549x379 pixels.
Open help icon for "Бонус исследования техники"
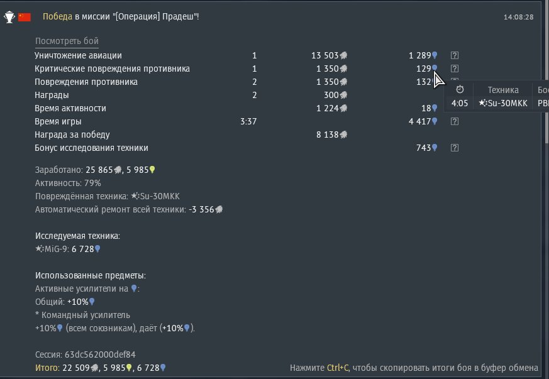[x=455, y=148]
